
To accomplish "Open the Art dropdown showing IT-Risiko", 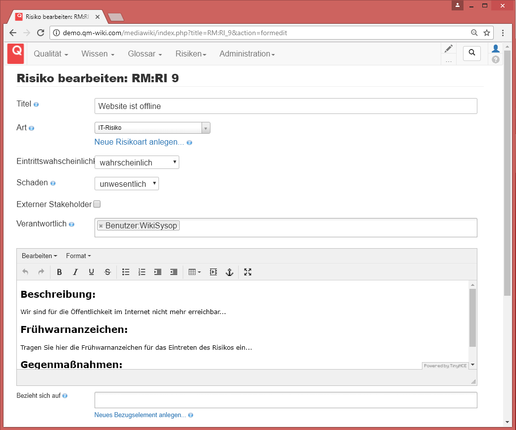I will click(152, 128).
